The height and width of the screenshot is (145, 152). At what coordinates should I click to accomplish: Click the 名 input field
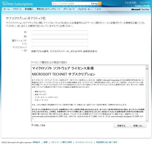pos(60,32)
